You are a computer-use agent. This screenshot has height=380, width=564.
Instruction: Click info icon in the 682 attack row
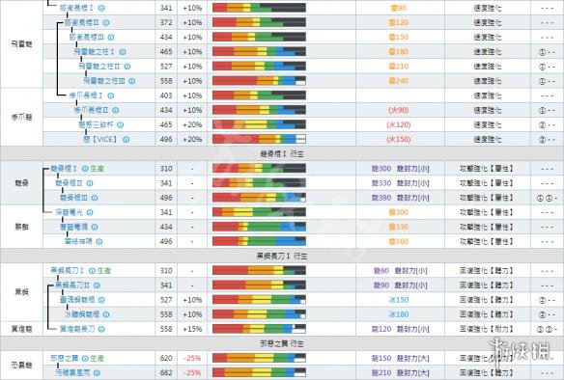[98, 373]
